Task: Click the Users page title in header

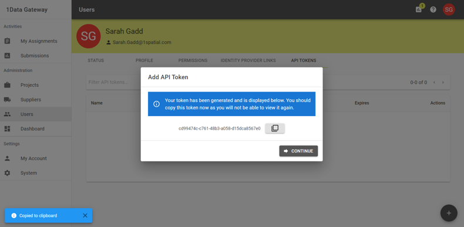Action: [x=87, y=10]
